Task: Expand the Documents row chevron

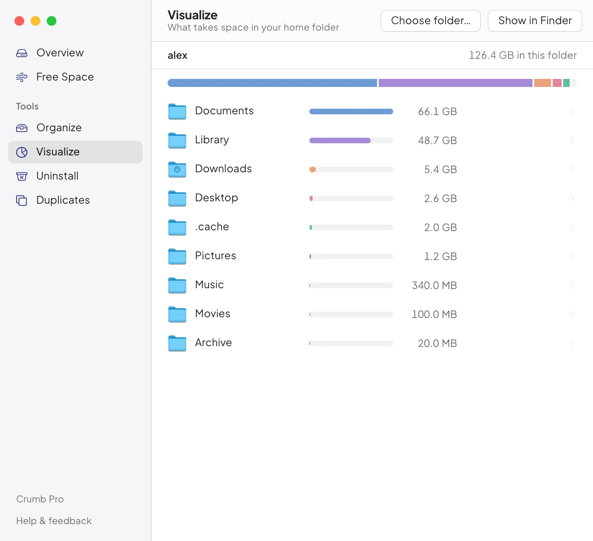Action: tap(572, 112)
